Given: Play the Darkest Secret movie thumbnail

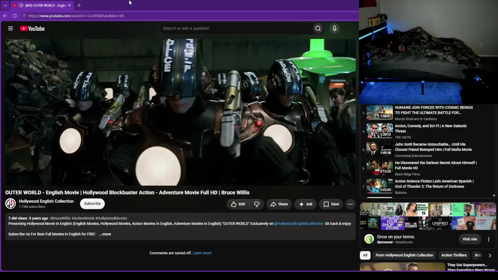Looking at the screenshot, I should coord(379,168).
